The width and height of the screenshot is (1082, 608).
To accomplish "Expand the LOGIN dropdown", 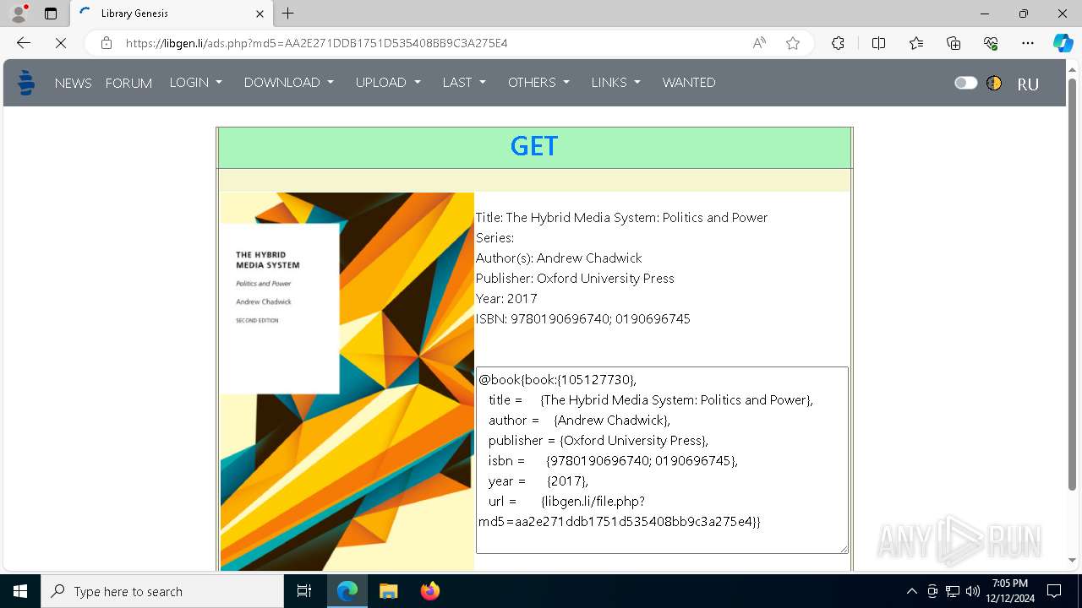I will point(196,83).
